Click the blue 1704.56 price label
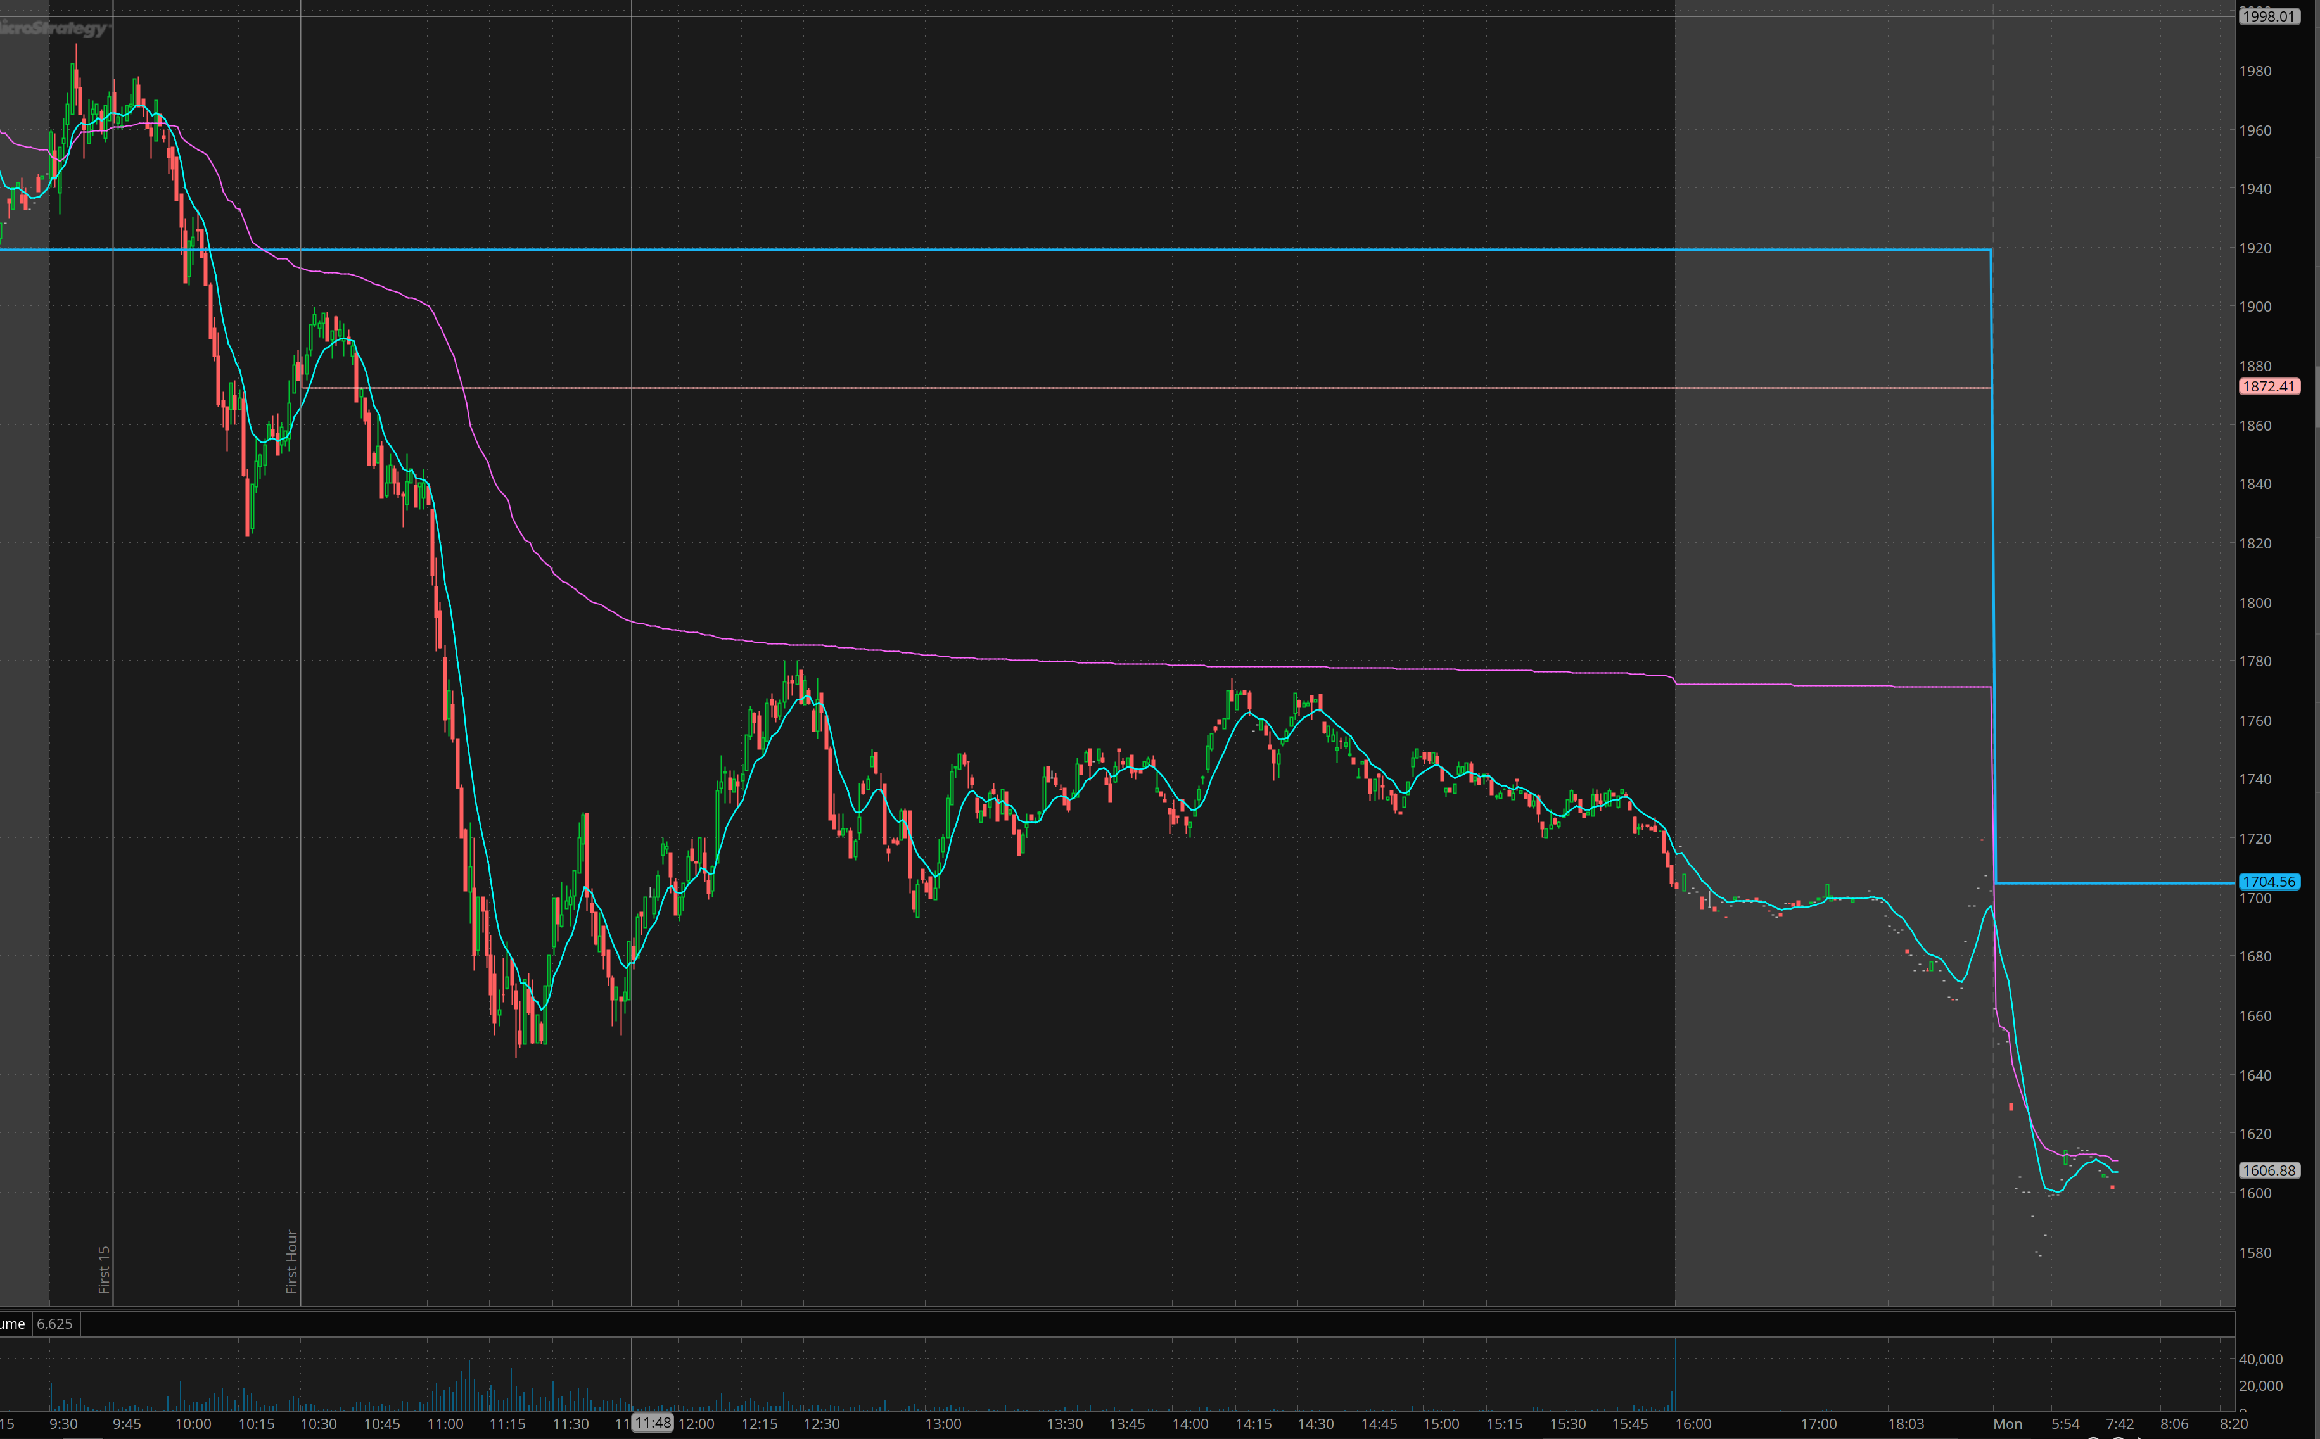The height and width of the screenshot is (1439, 2320). [x=2269, y=882]
